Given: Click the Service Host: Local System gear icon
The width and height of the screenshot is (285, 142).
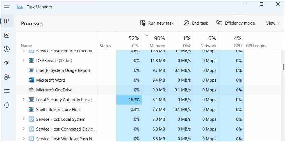Looking at the screenshot, I should [31, 119].
